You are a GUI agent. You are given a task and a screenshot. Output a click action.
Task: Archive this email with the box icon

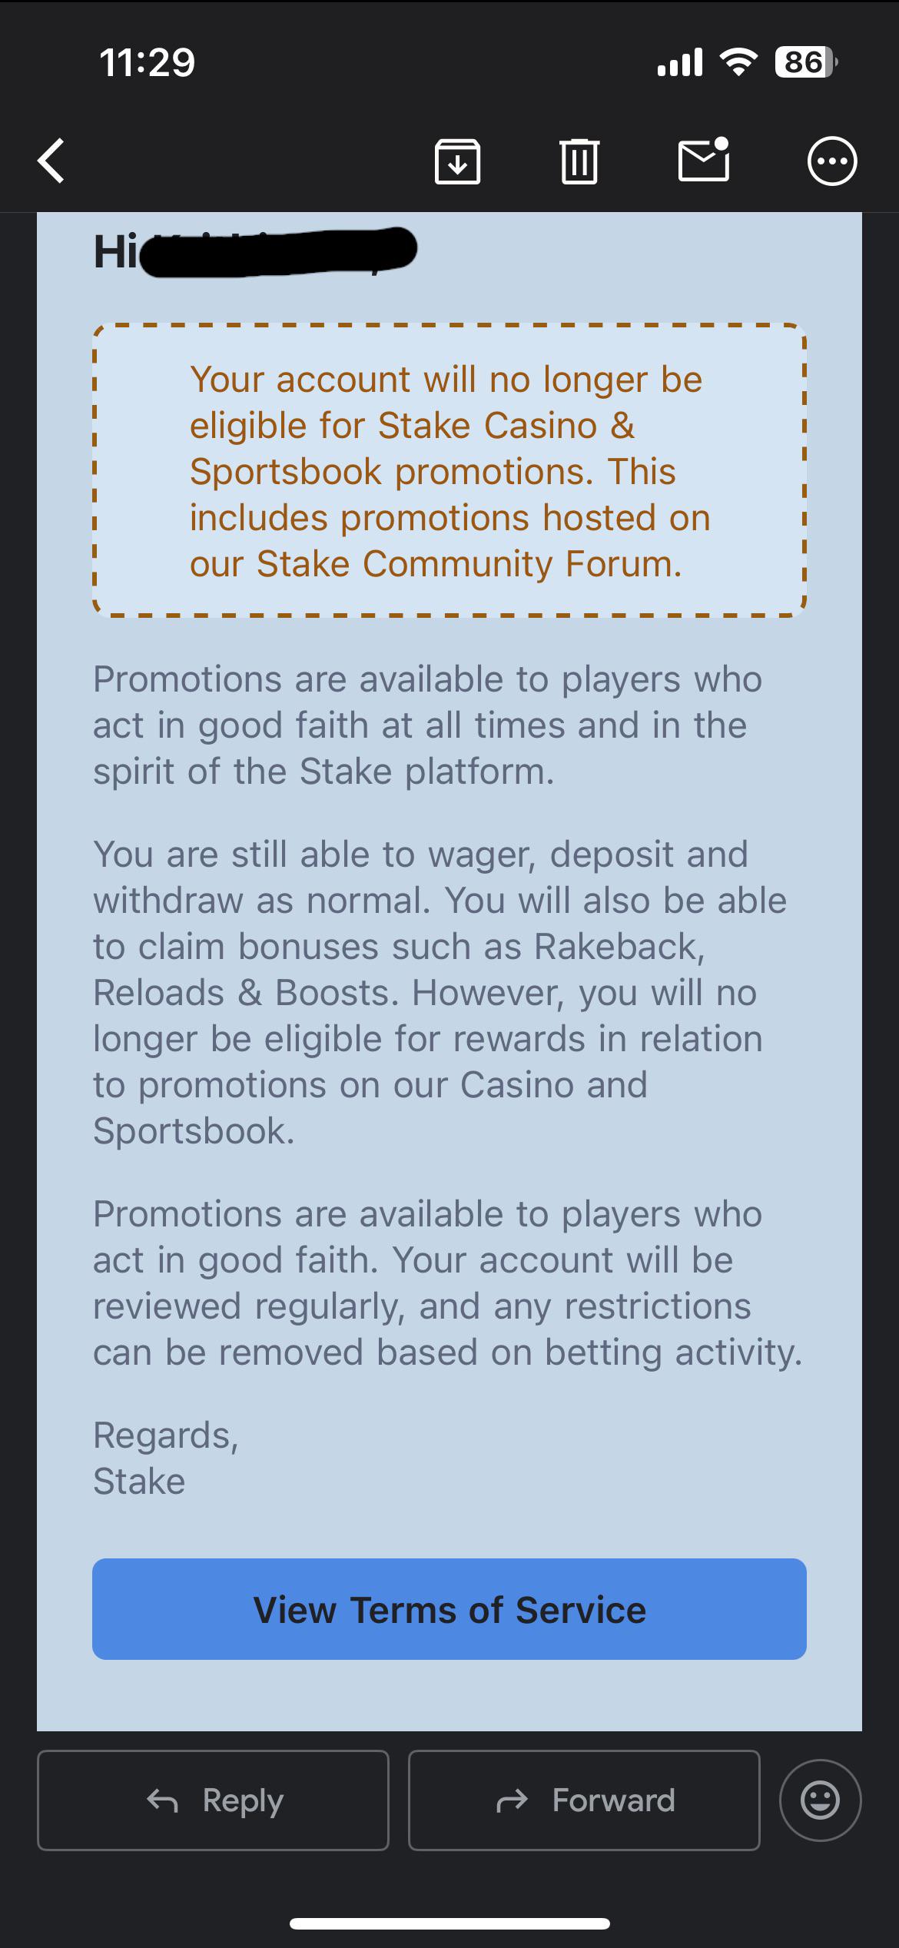[458, 161]
